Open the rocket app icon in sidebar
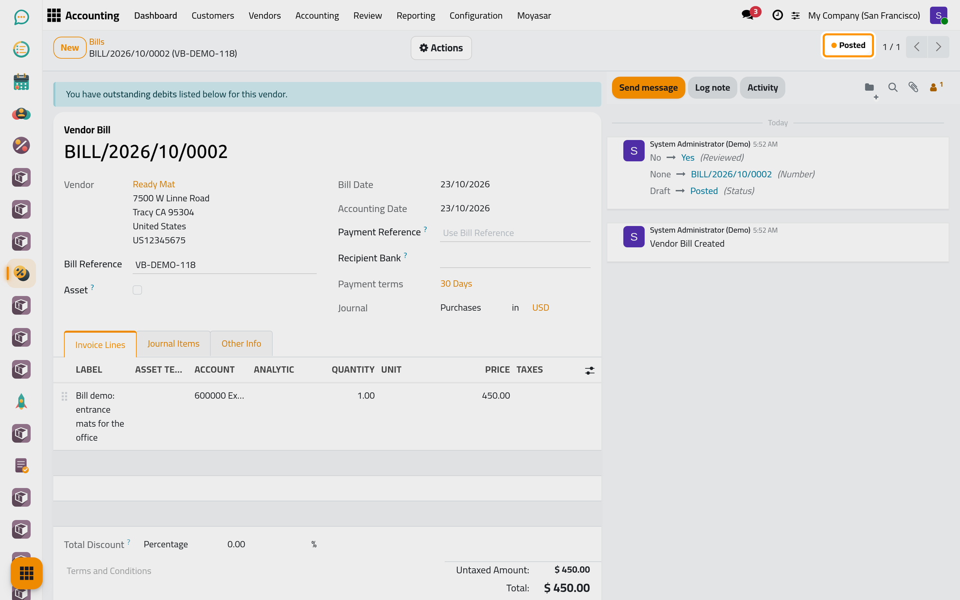Image resolution: width=960 pixels, height=600 pixels. (x=21, y=401)
